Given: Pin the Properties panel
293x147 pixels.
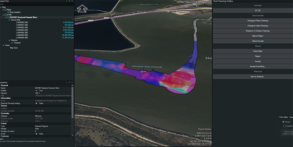Looking at the screenshot, I should [69, 82].
